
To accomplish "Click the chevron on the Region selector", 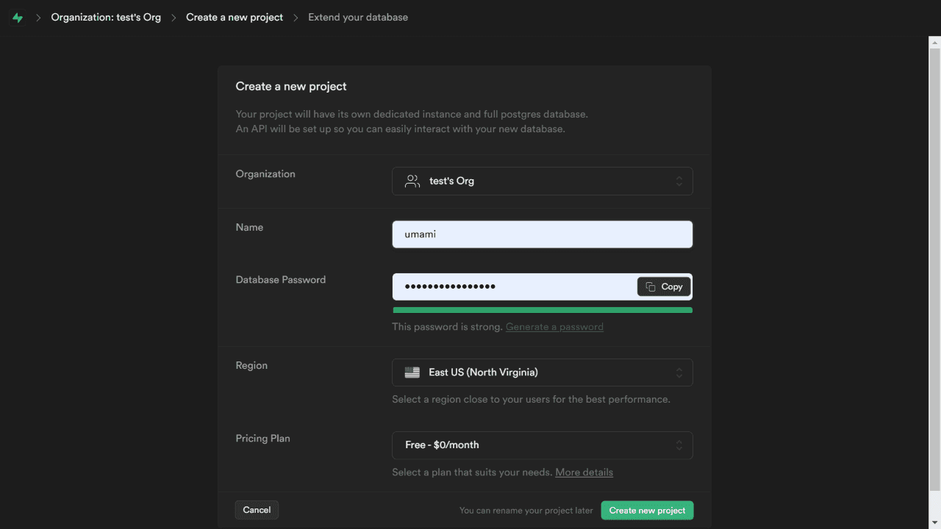I will click(x=679, y=372).
